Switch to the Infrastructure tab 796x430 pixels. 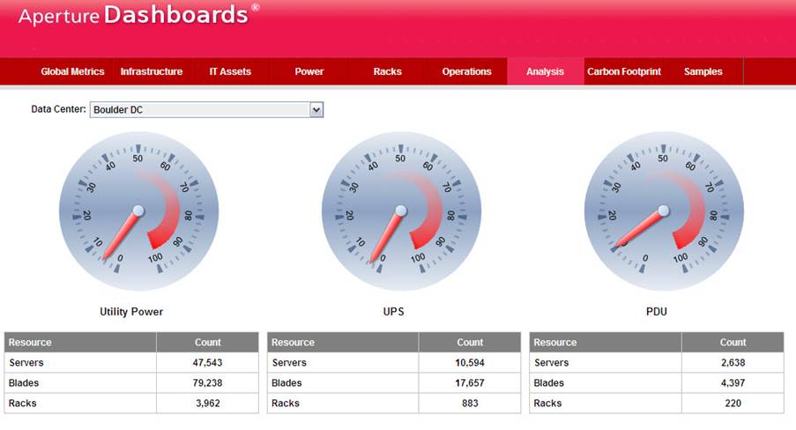pyautogui.click(x=152, y=71)
